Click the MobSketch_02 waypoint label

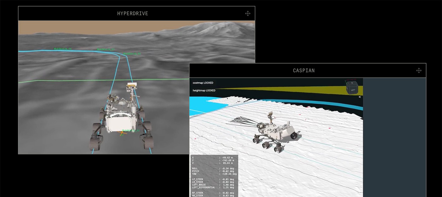click(132, 54)
